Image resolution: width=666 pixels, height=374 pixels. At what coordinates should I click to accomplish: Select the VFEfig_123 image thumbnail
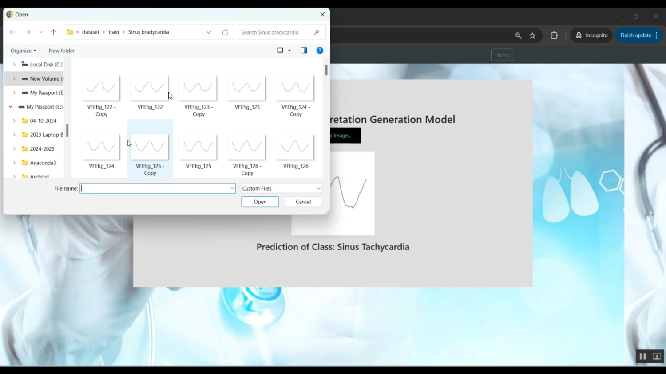tap(247, 89)
